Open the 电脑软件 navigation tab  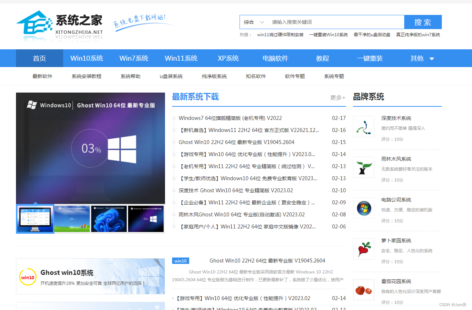coord(275,58)
